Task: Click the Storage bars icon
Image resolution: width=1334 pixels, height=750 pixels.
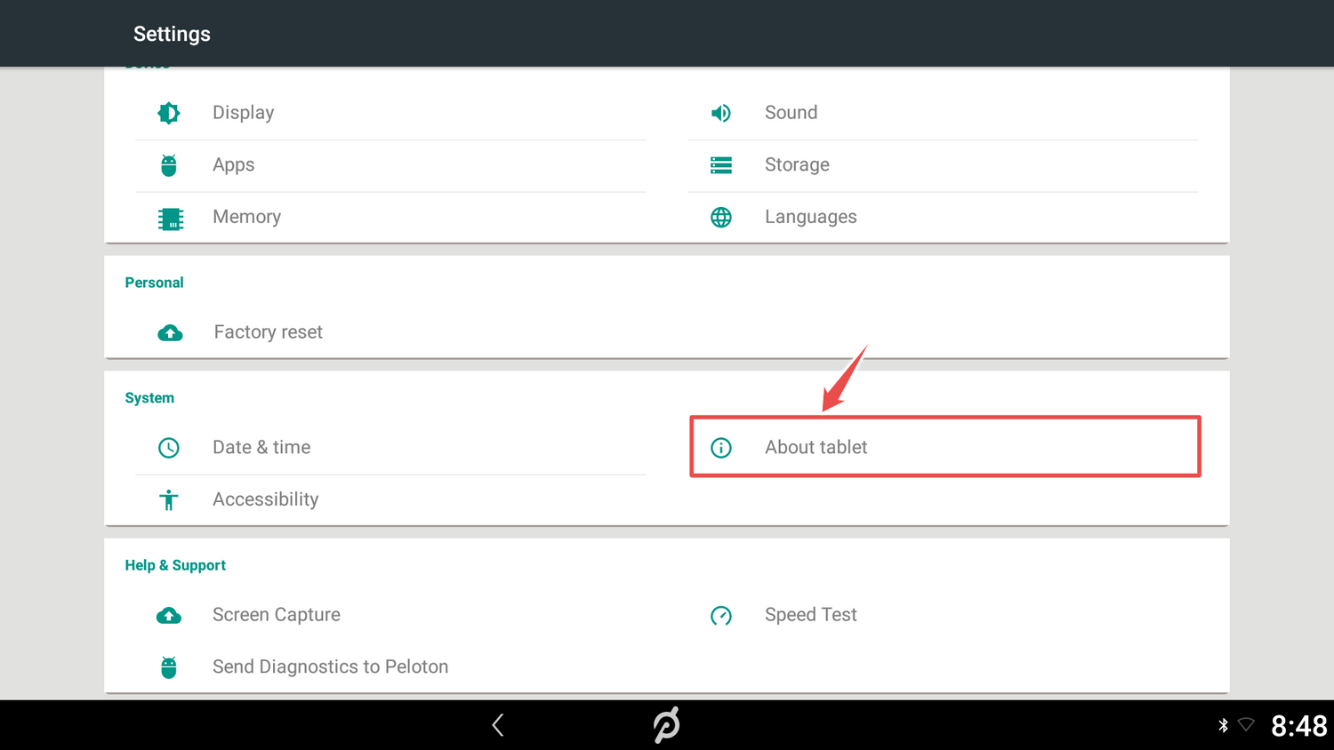Action: [720, 165]
